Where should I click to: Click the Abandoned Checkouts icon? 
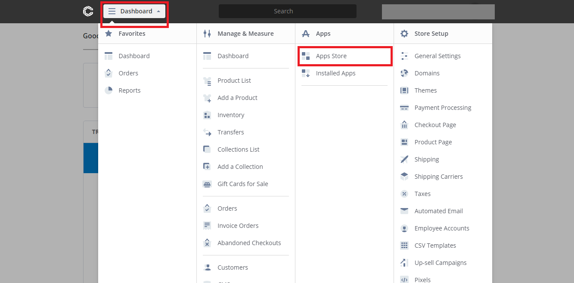pos(207,243)
